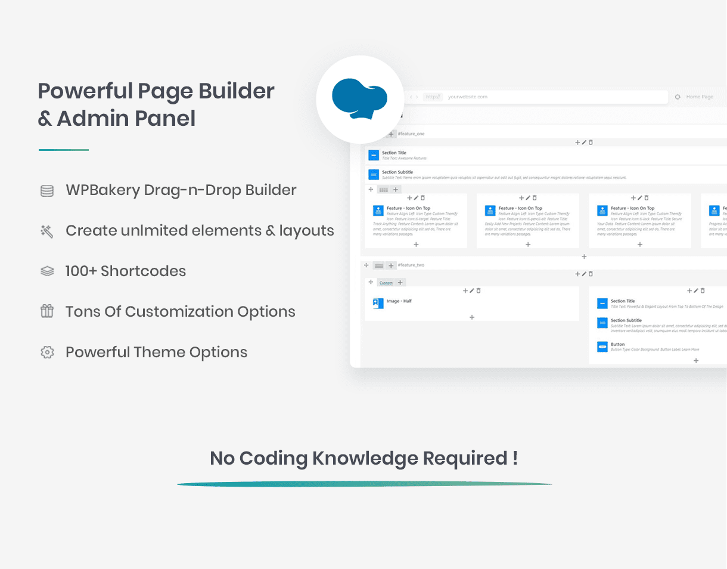Viewport: 727px width, 569px height.
Task: Delete the Image - Half column
Action: point(479,291)
